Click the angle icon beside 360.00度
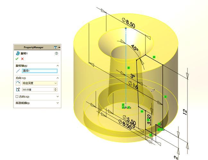The height and width of the screenshot is (160, 208). click(18, 89)
